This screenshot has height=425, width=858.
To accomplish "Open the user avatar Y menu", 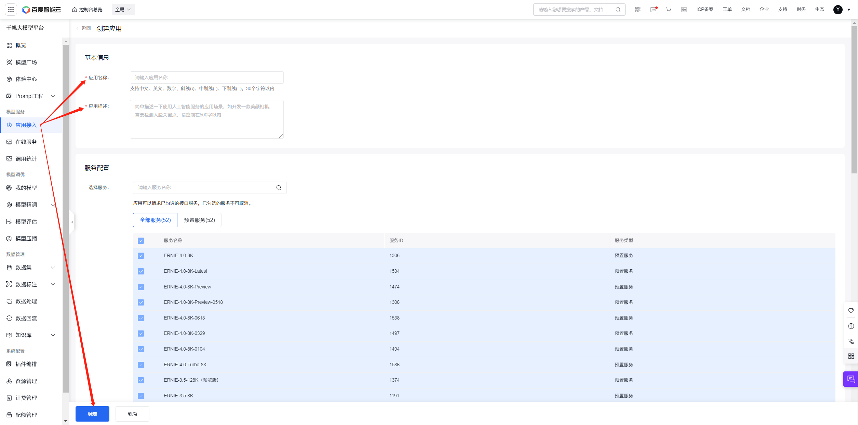I will tap(838, 10).
